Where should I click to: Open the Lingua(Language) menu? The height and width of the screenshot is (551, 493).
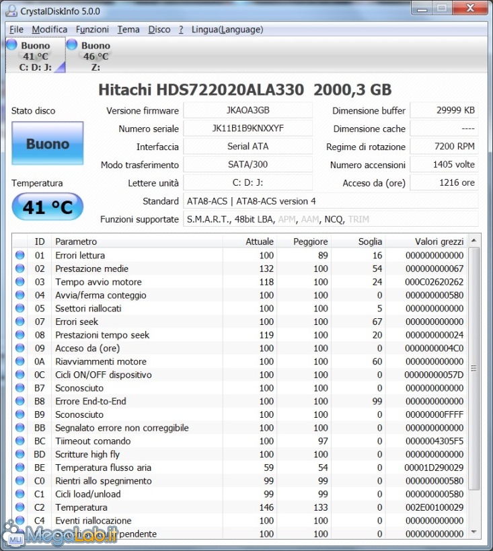tap(227, 30)
